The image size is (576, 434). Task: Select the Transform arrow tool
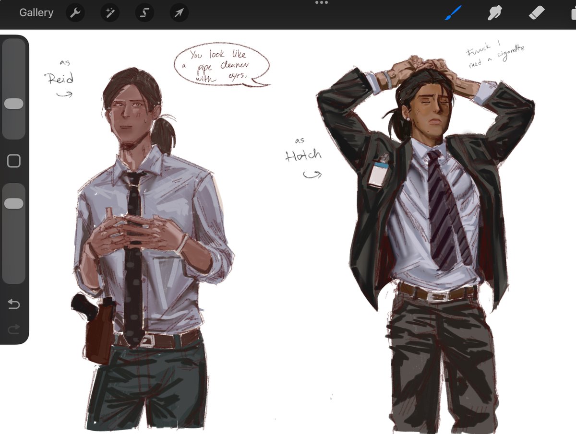[x=179, y=13]
